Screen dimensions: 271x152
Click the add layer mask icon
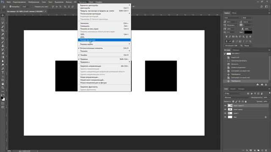pos(251,150)
